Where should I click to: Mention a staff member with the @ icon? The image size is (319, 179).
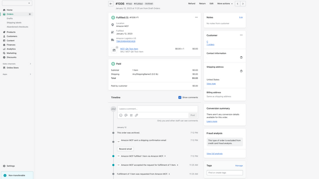[x=126, y=115]
